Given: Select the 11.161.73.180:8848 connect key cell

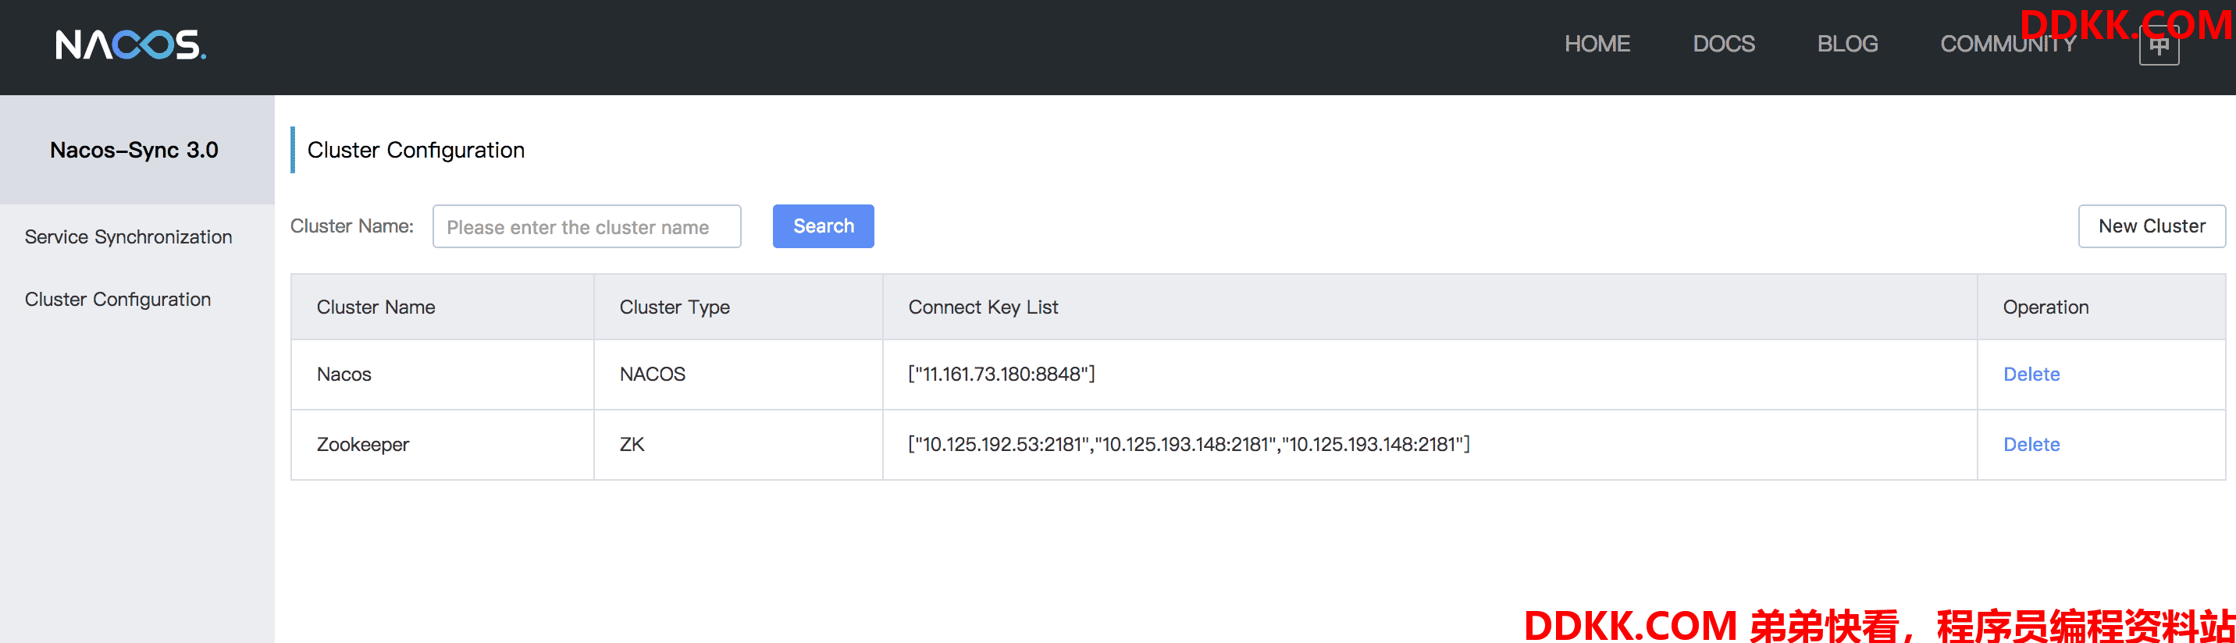Looking at the screenshot, I should [x=1430, y=374].
